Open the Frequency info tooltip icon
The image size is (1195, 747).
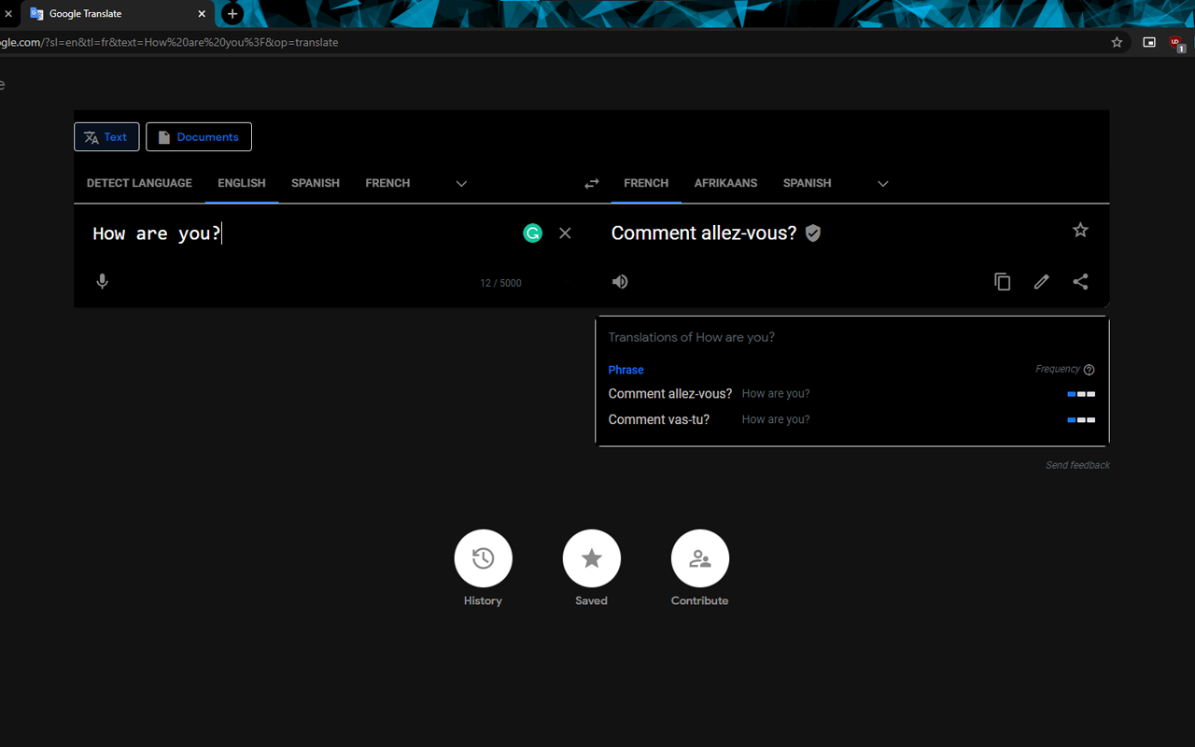point(1090,369)
